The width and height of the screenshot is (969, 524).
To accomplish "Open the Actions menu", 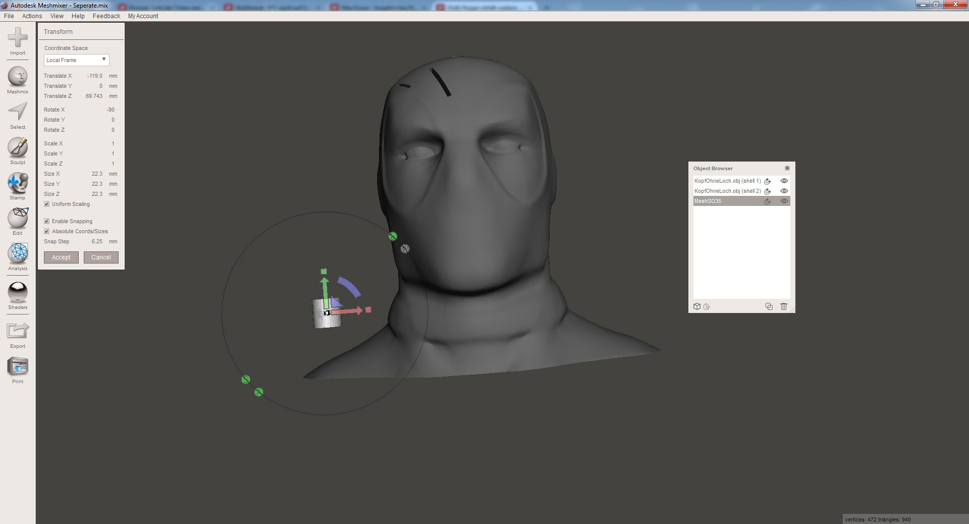I will coord(32,16).
